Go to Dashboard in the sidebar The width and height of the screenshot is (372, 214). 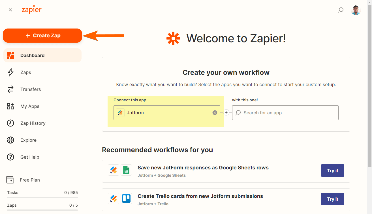click(42, 55)
